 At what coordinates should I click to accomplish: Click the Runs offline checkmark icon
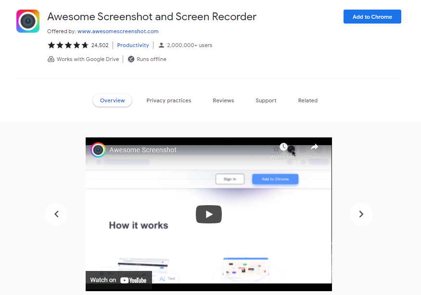pyautogui.click(x=131, y=59)
